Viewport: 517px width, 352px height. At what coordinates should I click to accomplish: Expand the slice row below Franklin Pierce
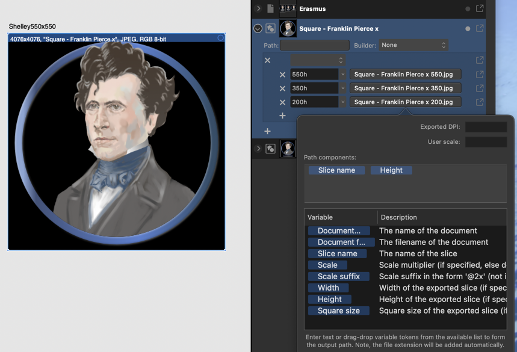point(259,149)
